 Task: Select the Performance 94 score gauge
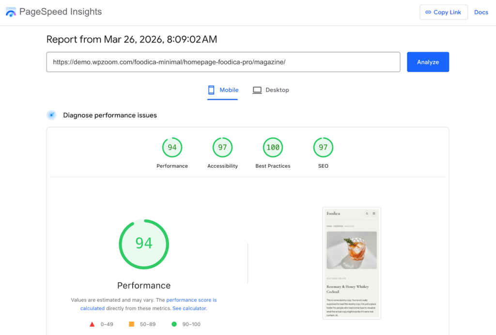(172, 147)
